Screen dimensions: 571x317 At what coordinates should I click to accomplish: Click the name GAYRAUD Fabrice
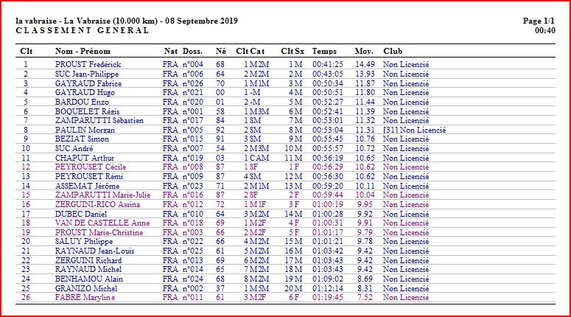[x=88, y=83]
